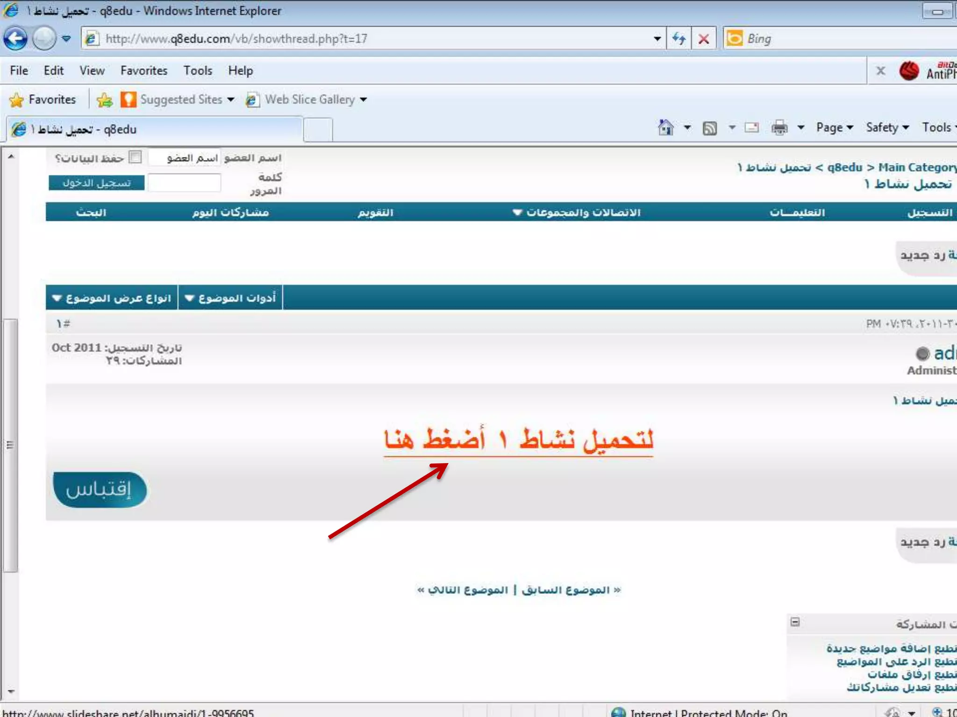Click 'الموضوع التالي' next thread link

[468, 590]
